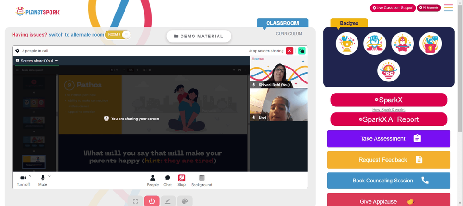Select the pencil annotation tool
463x206 pixels.
click(x=168, y=201)
